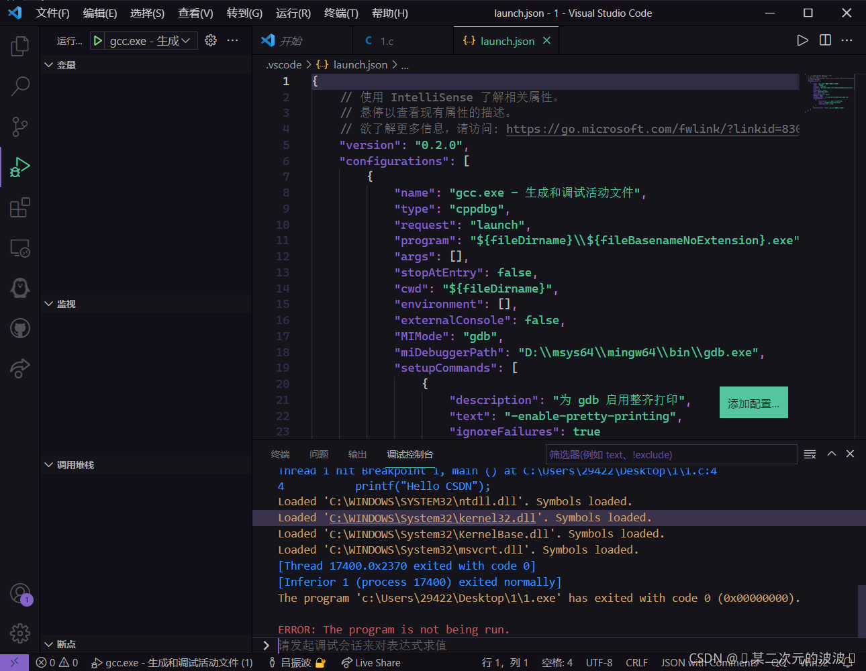
Task: Start debugging with green play button
Action: coord(98,41)
